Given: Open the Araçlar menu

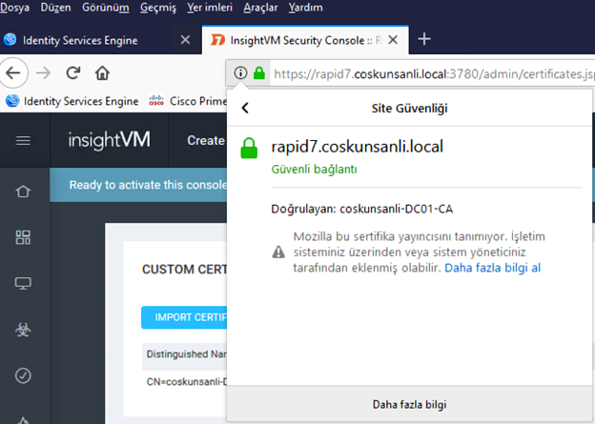Looking at the screenshot, I should point(260,8).
